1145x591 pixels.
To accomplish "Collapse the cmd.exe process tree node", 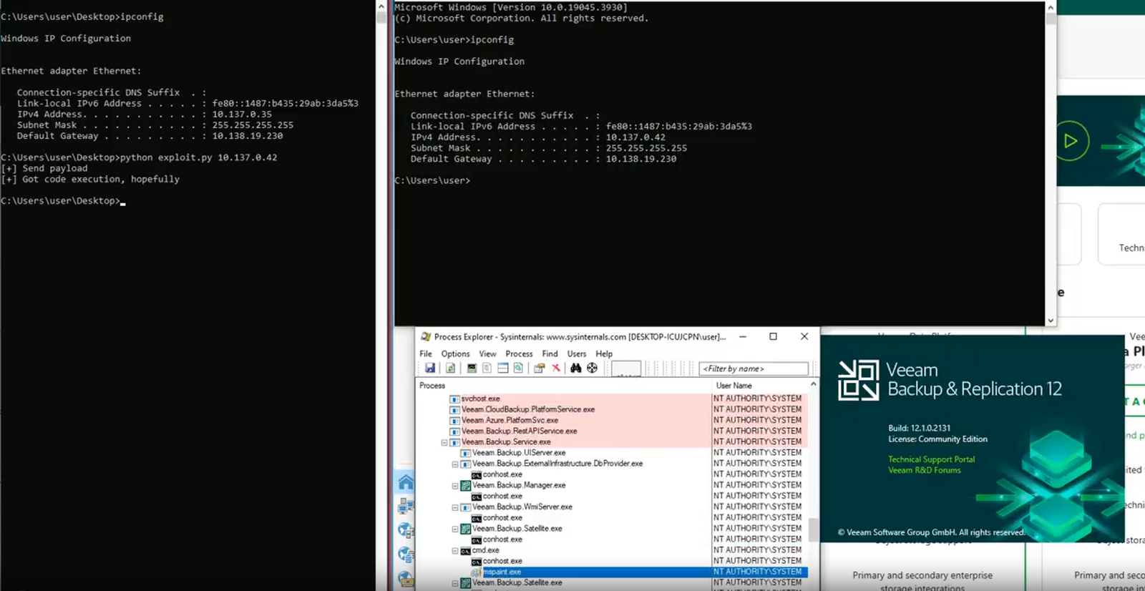I will click(455, 551).
